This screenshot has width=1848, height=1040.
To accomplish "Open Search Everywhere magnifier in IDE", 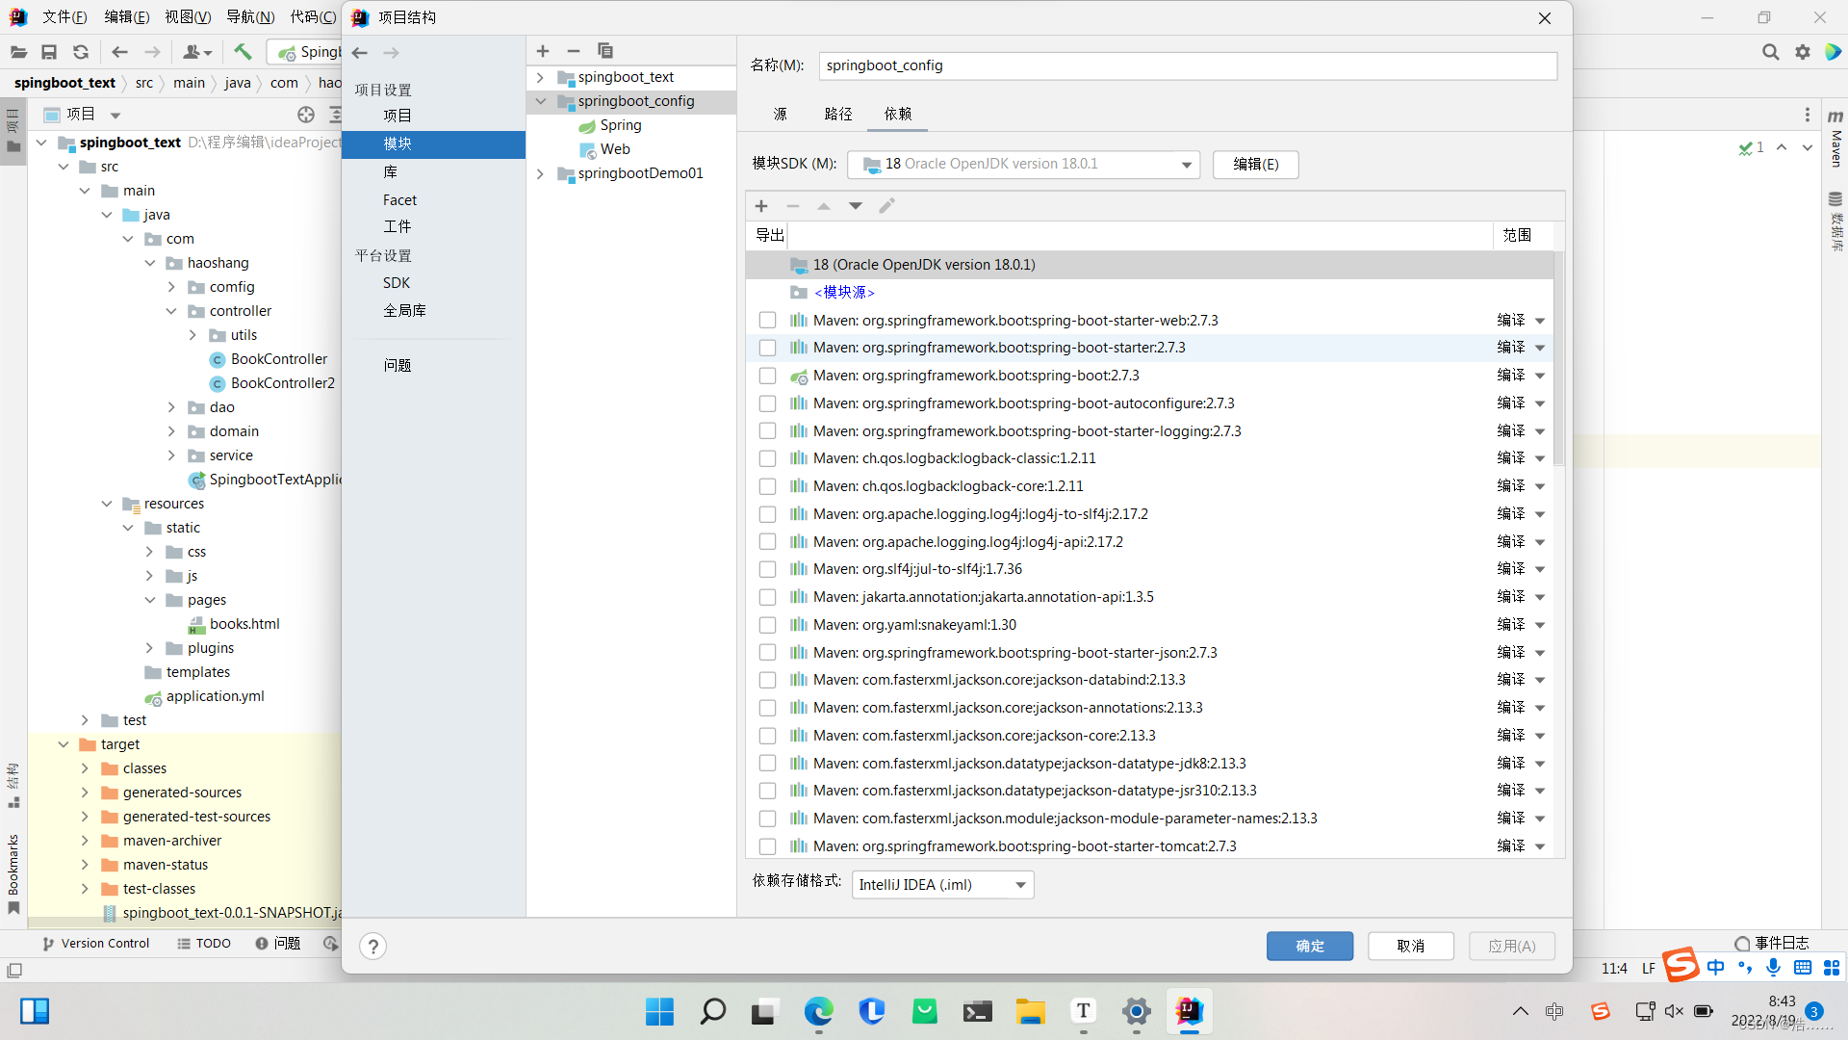I will click(1770, 52).
